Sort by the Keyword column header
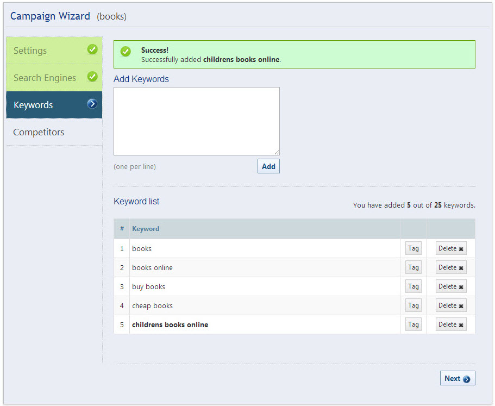 (146, 229)
